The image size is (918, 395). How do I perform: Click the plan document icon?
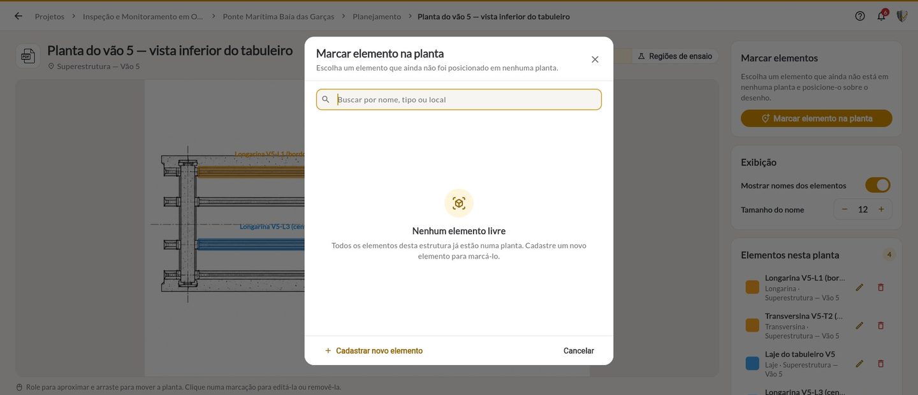[28, 56]
